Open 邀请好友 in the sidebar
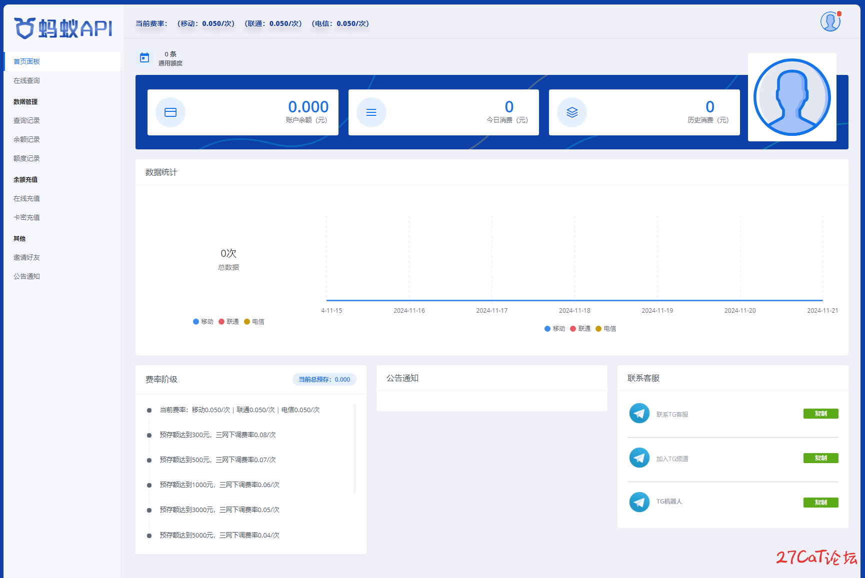The height and width of the screenshot is (578, 865). pos(62,257)
